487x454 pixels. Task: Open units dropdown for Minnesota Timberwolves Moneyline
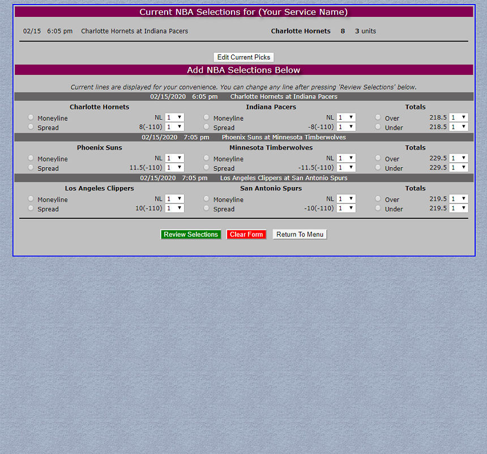click(346, 158)
